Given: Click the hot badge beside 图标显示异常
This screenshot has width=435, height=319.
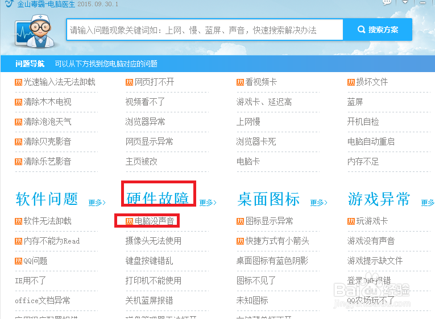Looking at the screenshot, I should pyautogui.click(x=241, y=221).
